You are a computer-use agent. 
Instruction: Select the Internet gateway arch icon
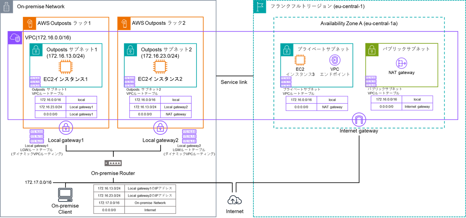pyautogui.click(x=359, y=120)
